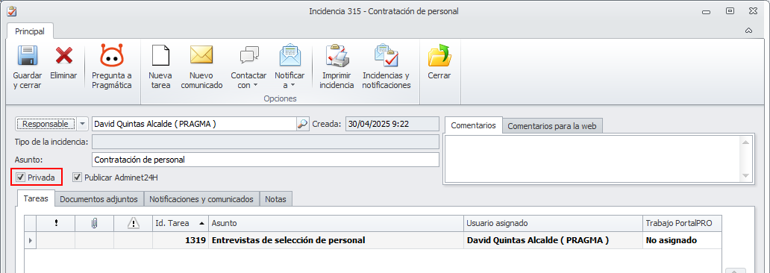Open Pregunta a Pragmática robot icon

(x=112, y=55)
